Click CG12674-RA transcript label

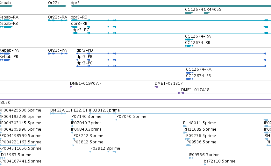[198, 36]
